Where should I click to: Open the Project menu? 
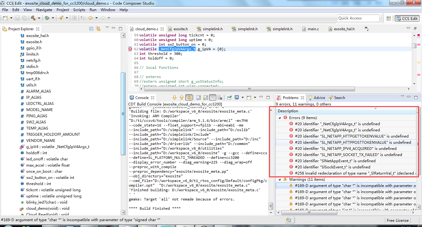(x=63, y=10)
